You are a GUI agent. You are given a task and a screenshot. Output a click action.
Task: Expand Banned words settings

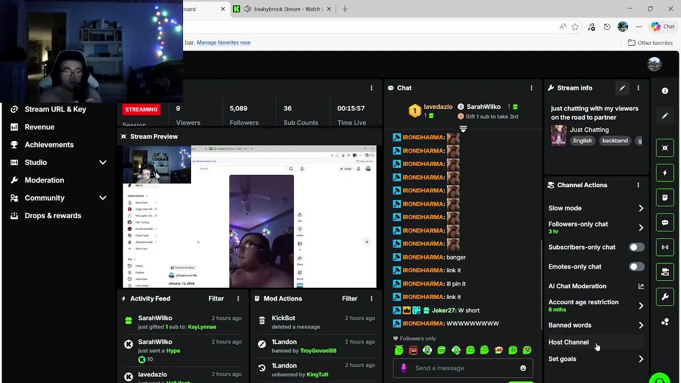[x=641, y=325]
